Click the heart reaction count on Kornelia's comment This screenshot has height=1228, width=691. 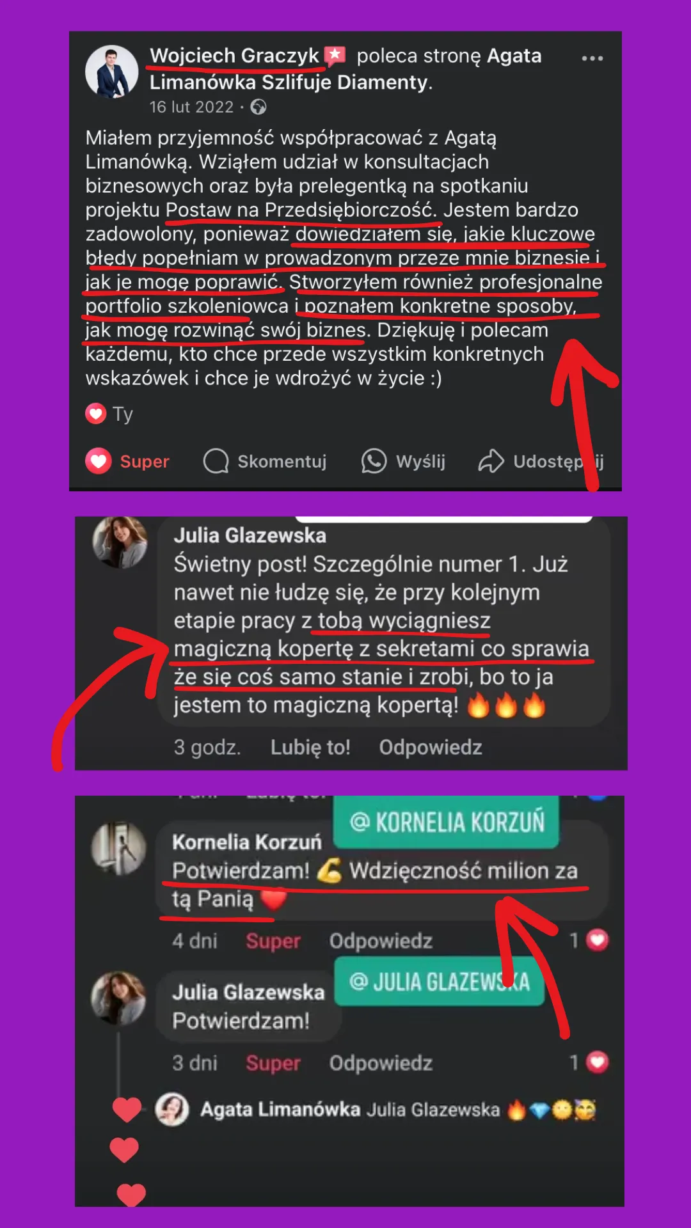point(589,940)
